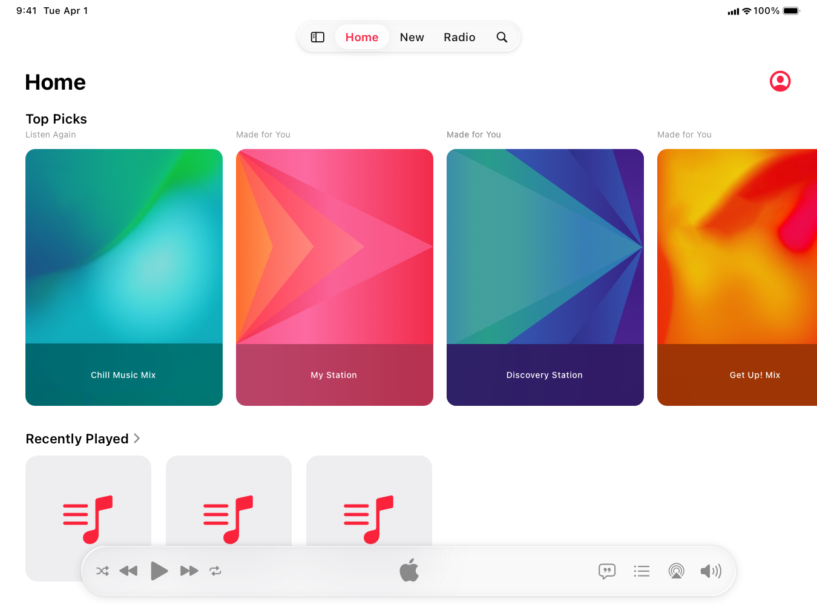Skip forward with the fast-forward control
817x613 pixels.
point(189,571)
